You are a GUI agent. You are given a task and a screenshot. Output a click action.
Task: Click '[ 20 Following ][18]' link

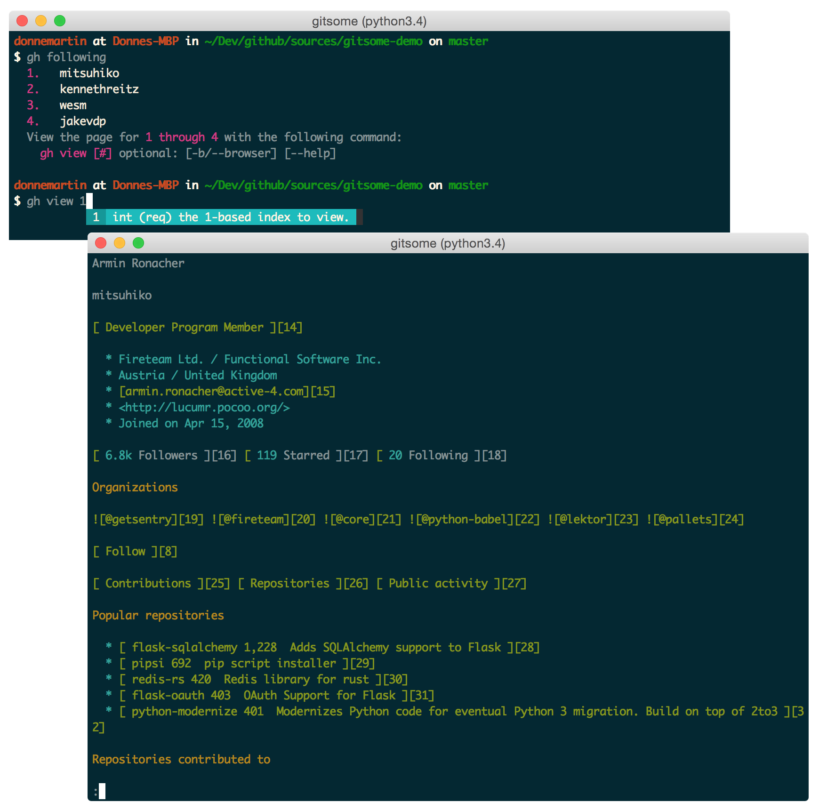coord(442,455)
